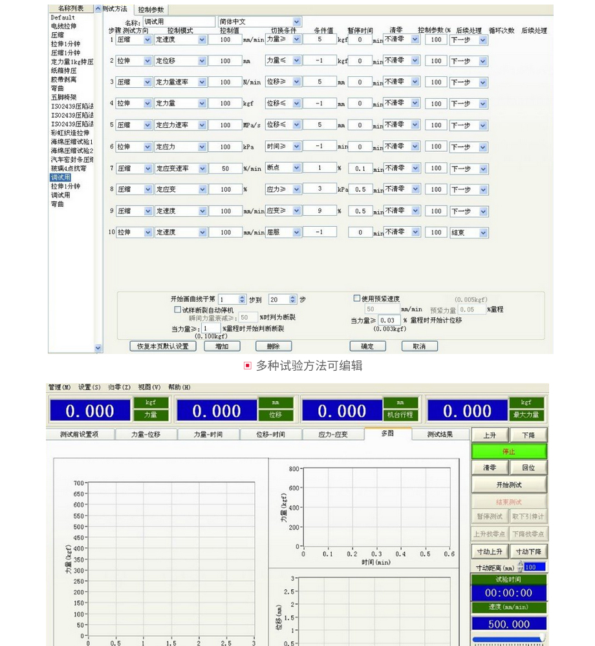Click 恢复本页默认设置 restore defaults button
Viewport: 595px width, 646px height.
click(x=162, y=346)
